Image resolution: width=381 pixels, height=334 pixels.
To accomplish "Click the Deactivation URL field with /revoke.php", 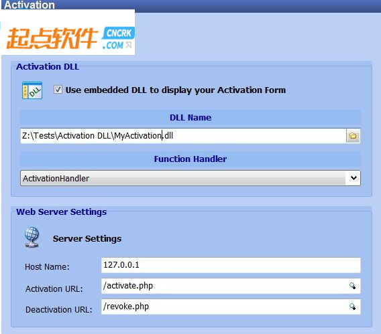I will [x=231, y=307].
